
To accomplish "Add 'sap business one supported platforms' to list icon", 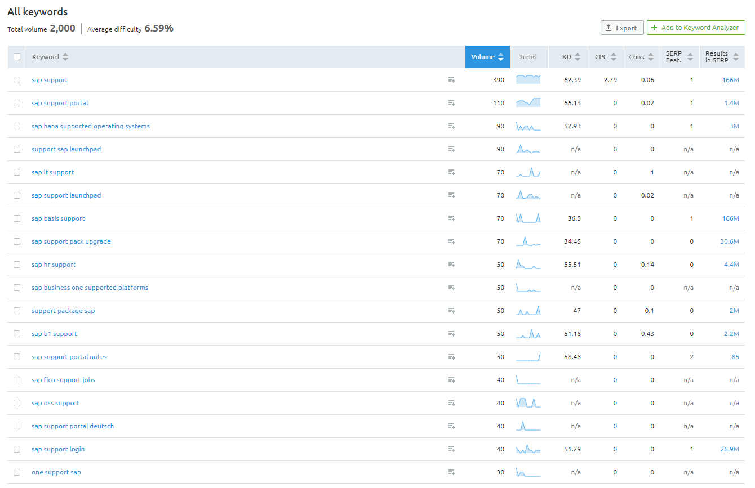I will coord(451,288).
